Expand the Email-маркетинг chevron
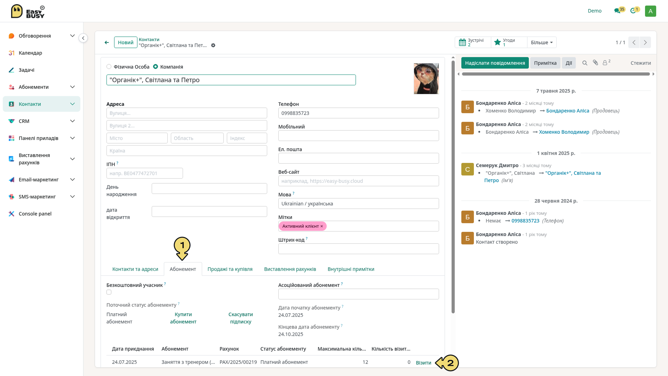The width and height of the screenshot is (668, 376). point(72,180)
